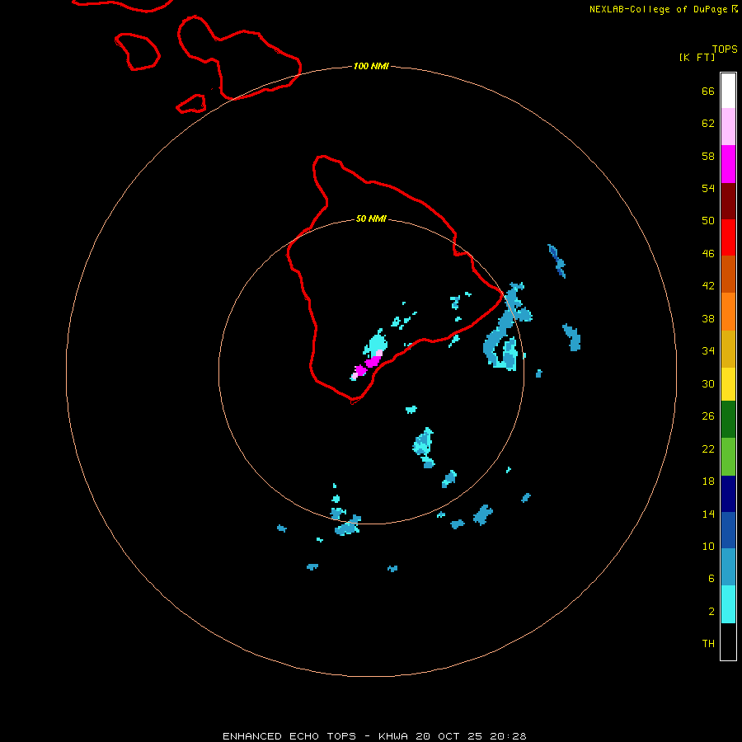This screenshot has height=742, width=742.
Task: Click the gold legend swatch above 34
Action: 728,349
